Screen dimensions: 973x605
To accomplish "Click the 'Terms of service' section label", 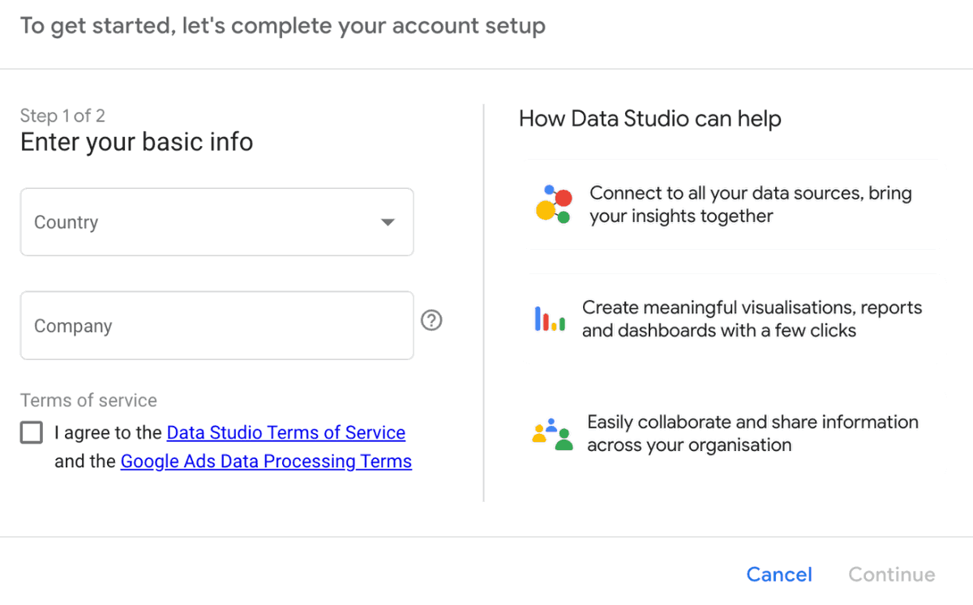I will pos(88,401).
